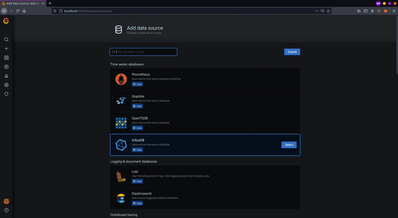The height and width of the screenshot is (218, 398).
Task: Click Select on the InfluxDB row
Action: click(289, 145)
